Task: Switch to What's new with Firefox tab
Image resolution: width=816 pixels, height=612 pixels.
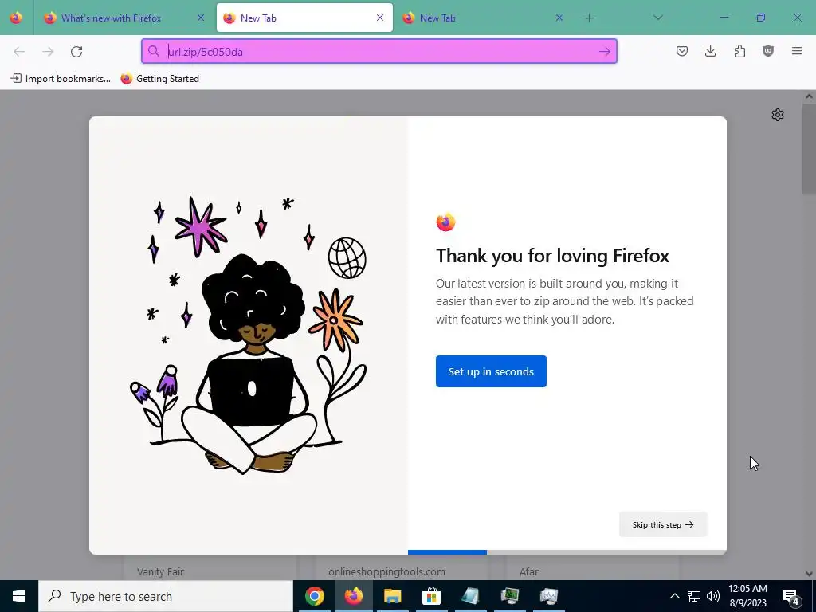Action: tap(124, 18)
